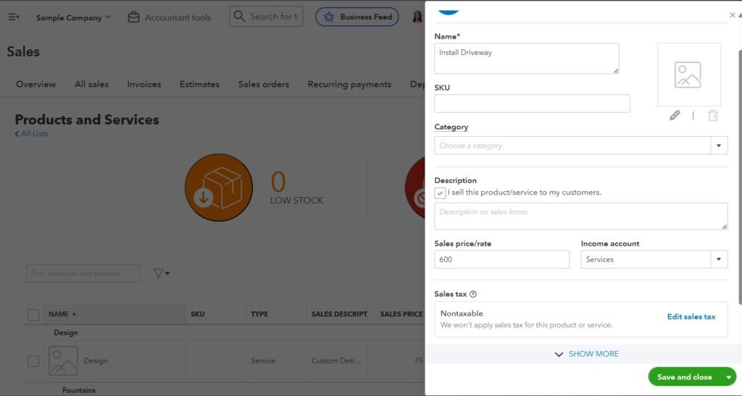
Task: Click into the SKU input field
Action: tap(532, 104)
